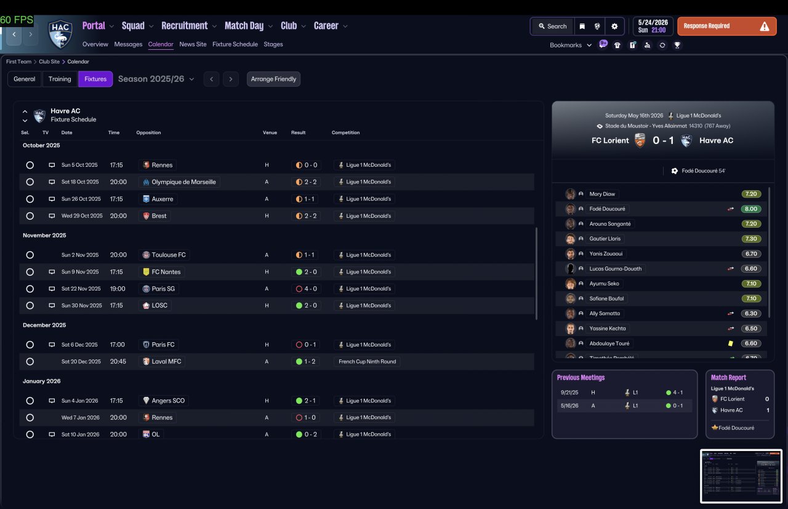This screenshot has height=509, width=788.
Task: Click the trophy bookmark icon
Action: (x=677, y=45)
